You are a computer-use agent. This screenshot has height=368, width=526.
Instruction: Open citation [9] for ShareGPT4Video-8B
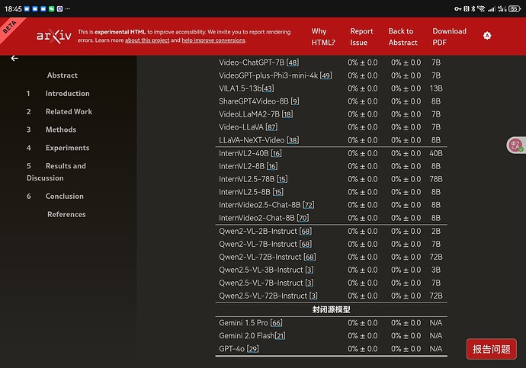pyautogui.click(x=295, y=101)
